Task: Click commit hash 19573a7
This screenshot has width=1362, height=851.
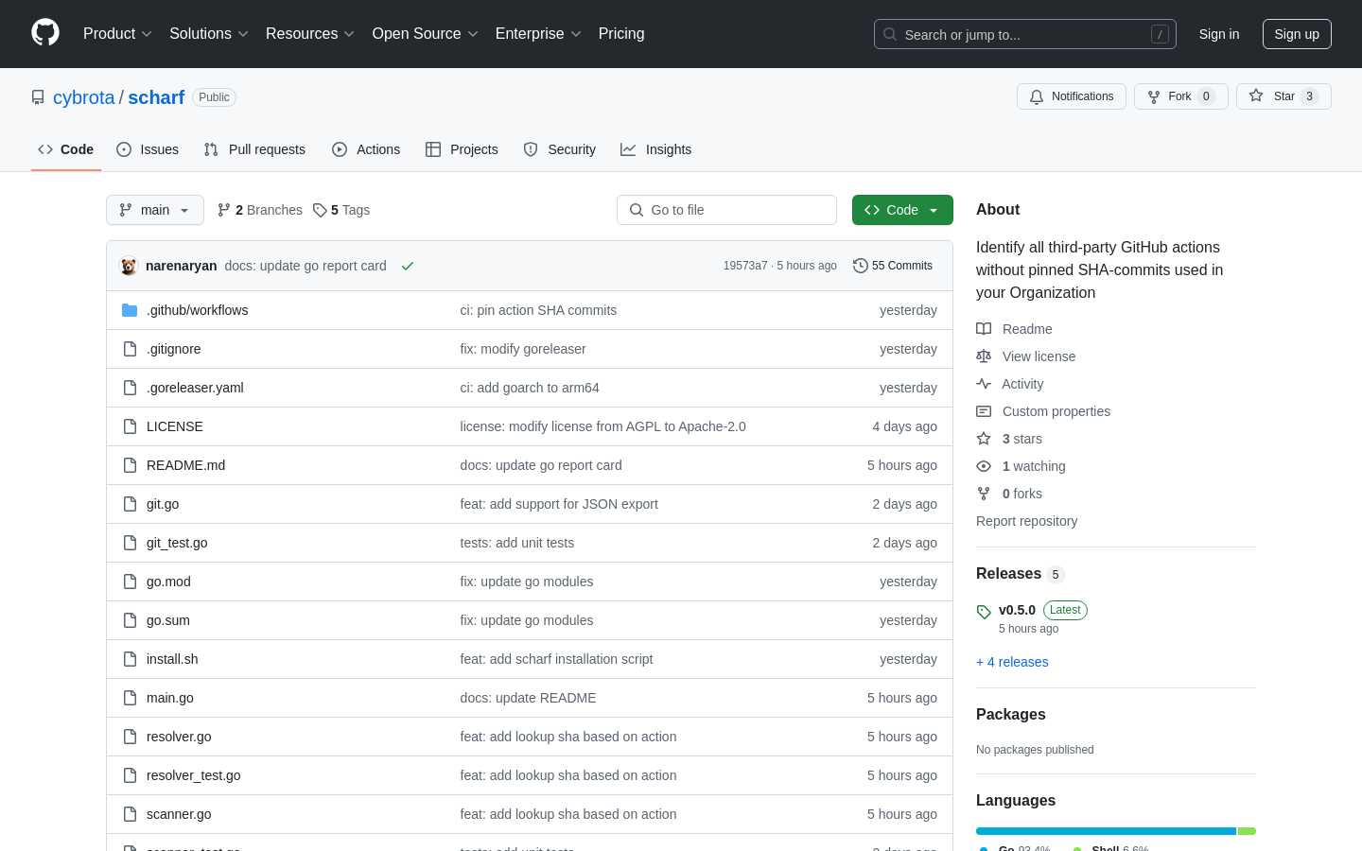Action: (745, 266)
